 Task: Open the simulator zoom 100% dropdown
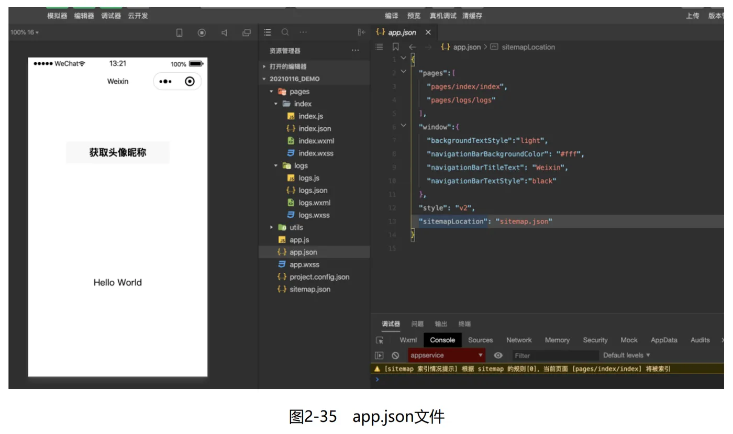(x=25, y=32)
